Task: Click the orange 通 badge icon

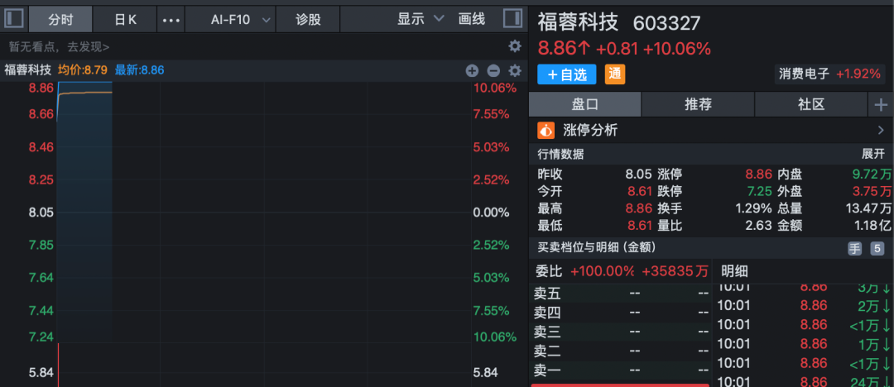Action: click(614, 74)
